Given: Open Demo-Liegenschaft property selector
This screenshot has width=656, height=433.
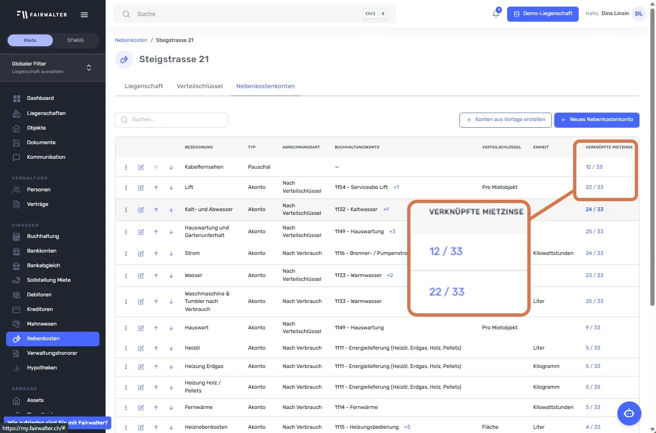Looking at the screenshot, I should click(542, 14).
